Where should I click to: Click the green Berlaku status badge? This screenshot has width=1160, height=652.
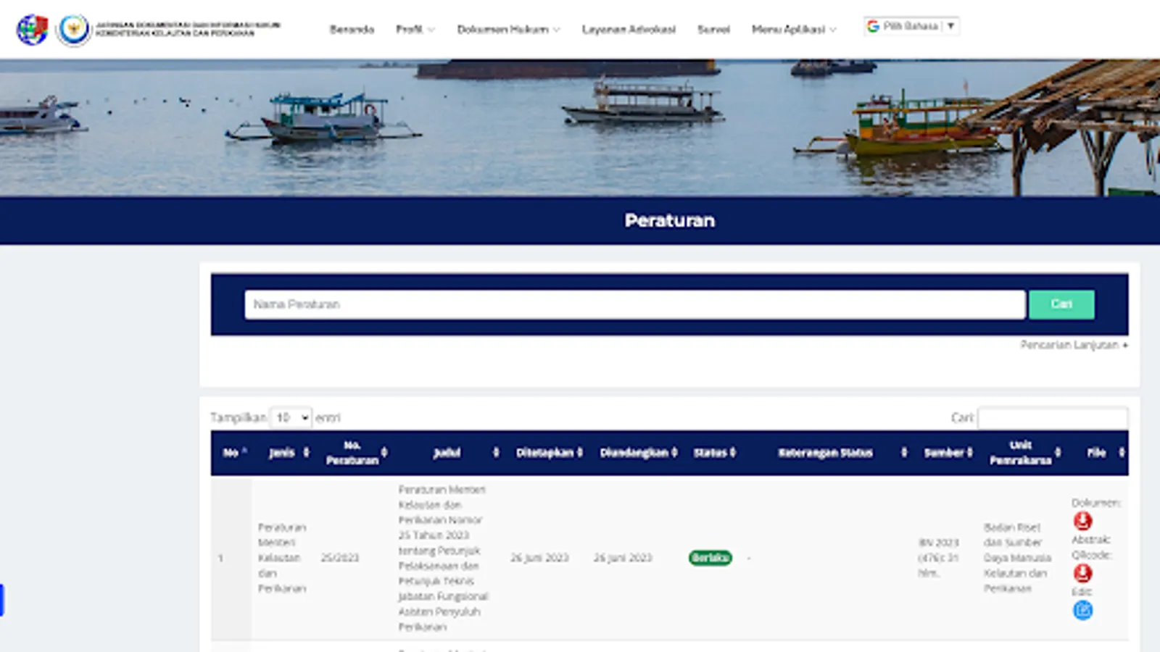[710, 558]
